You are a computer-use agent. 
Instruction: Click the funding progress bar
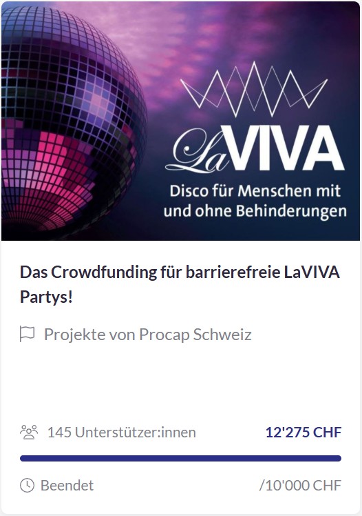(x=180, y=459)
